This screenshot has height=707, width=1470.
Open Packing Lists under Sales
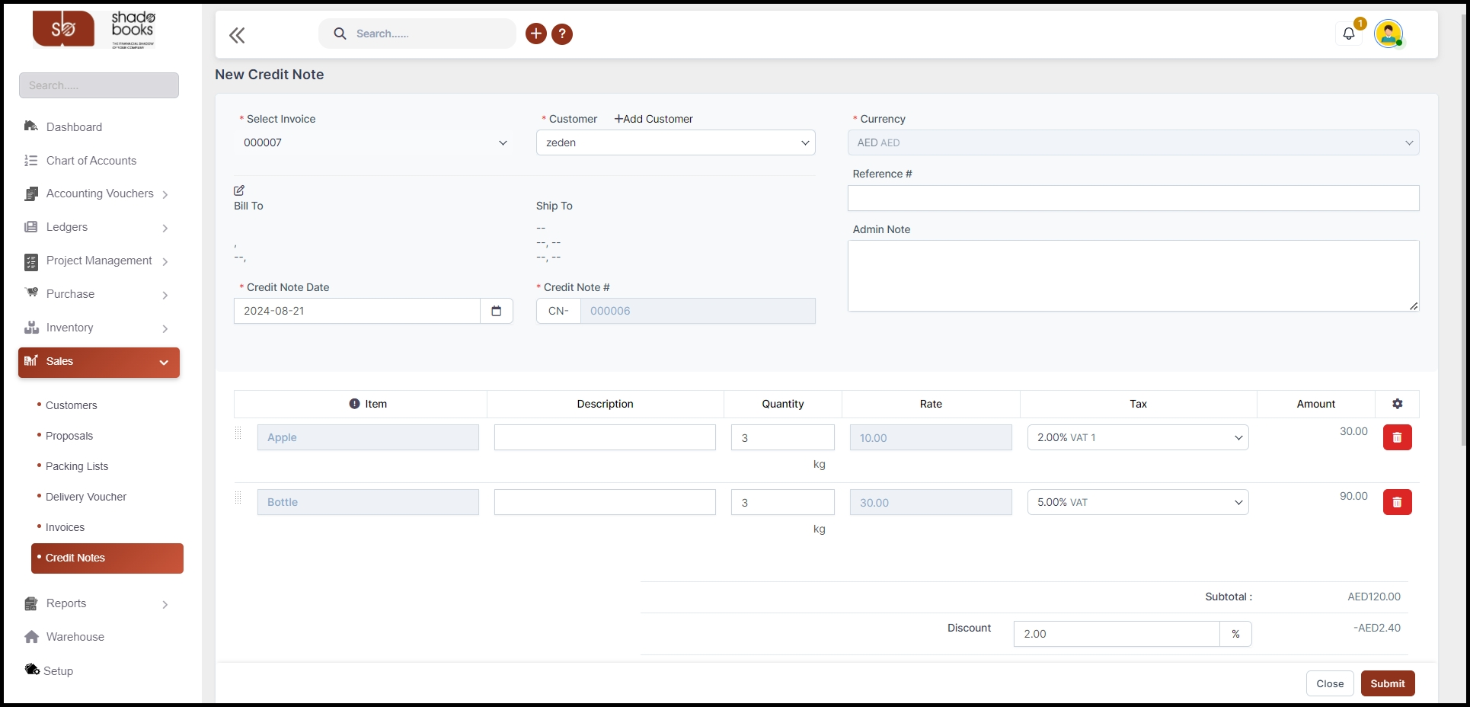tap(77, 466)
